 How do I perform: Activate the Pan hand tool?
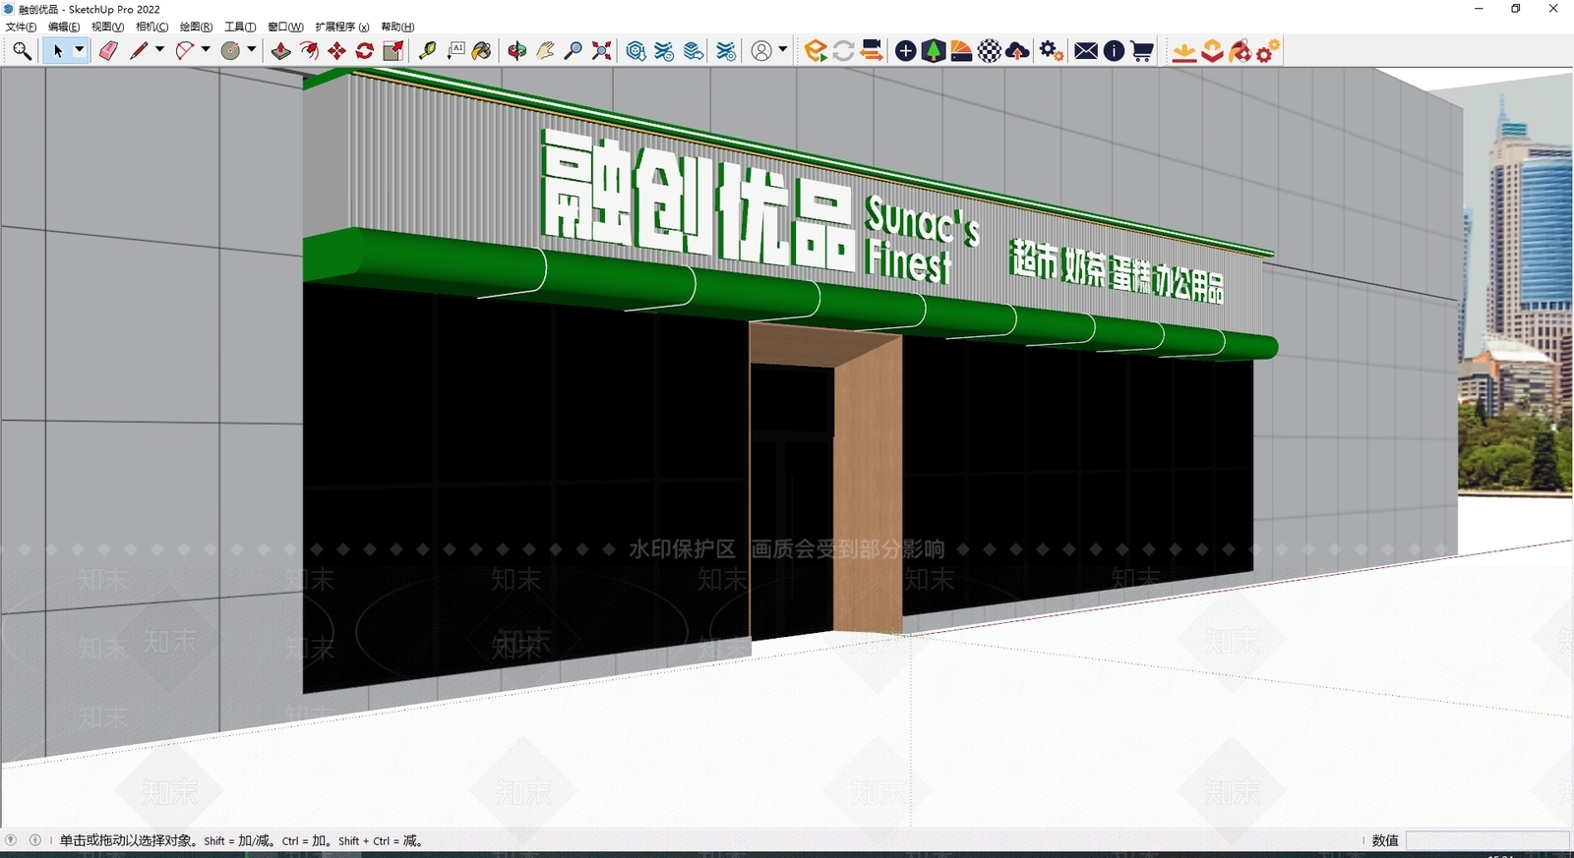(545, 51)
